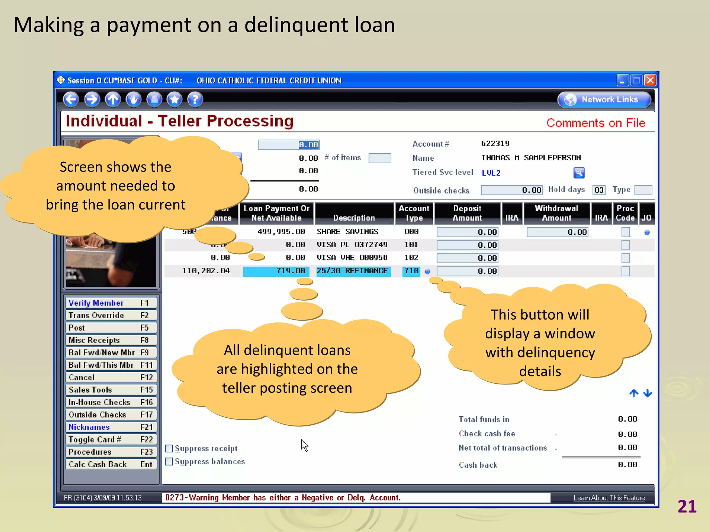The width and height of the screenshot is (710, 532).
Task: Click the VISA VHE 000958 description
Action: click(352, 258)
